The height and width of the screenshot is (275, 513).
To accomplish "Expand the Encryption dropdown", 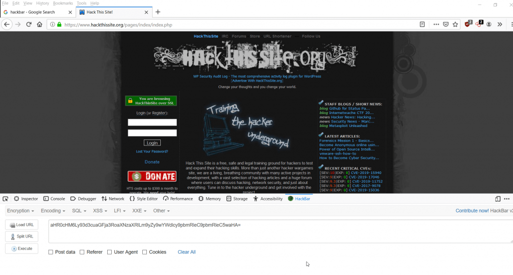I will [20, 210].
